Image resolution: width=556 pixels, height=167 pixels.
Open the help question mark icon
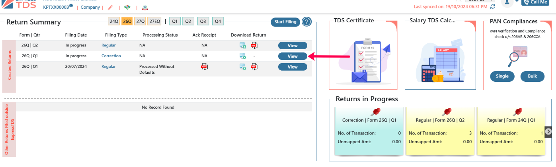[307, 22]
